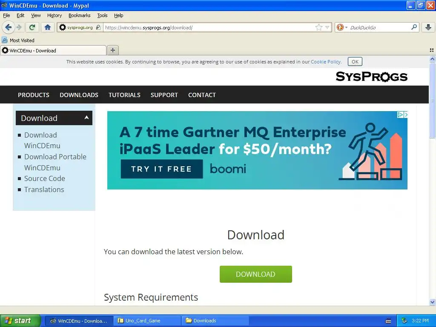Open the Help menu
This screenshot has height=327, width=436.
click(x=118, y=15)
